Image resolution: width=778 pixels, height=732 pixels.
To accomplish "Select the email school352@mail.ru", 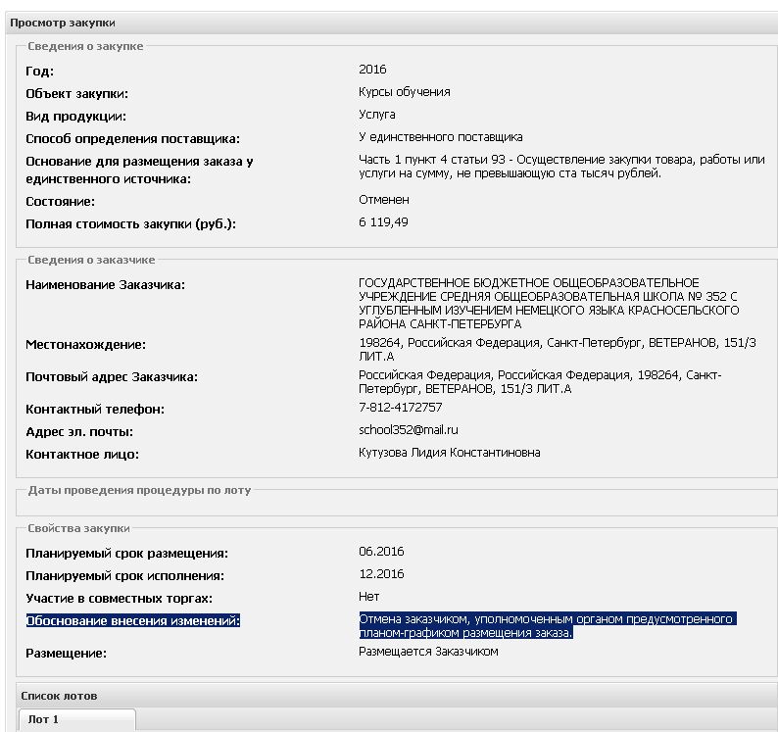I will click(409, 430).
